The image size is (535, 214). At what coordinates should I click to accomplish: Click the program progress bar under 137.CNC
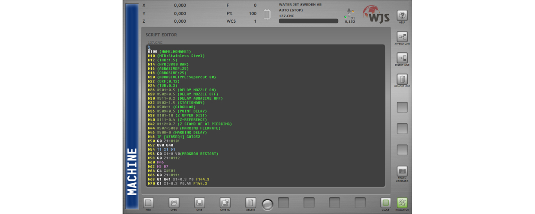pyautogui.click(x=308, y=21)
